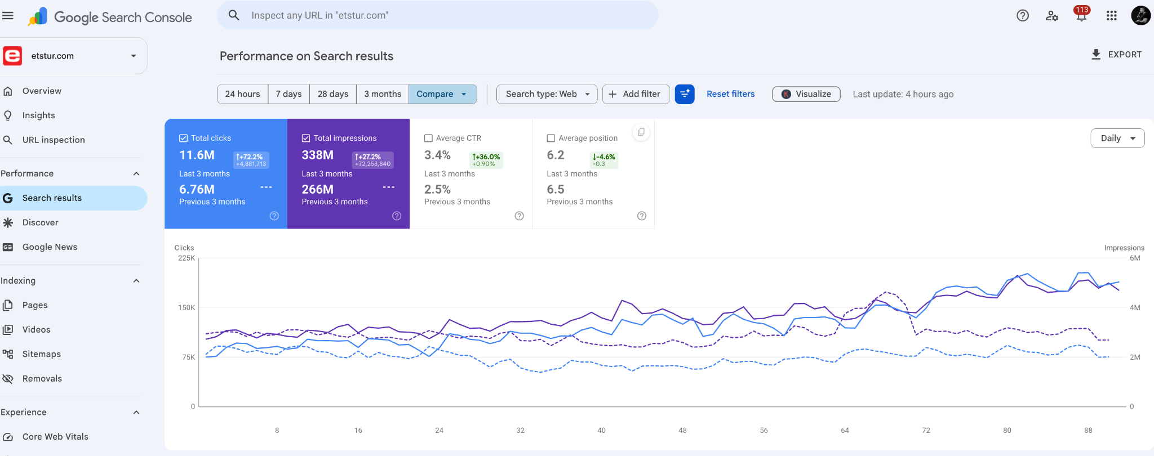Enable the Average CTR checkbox
Screen dimensions: 1154x456
pyautogui.click(x=428, y=138)
